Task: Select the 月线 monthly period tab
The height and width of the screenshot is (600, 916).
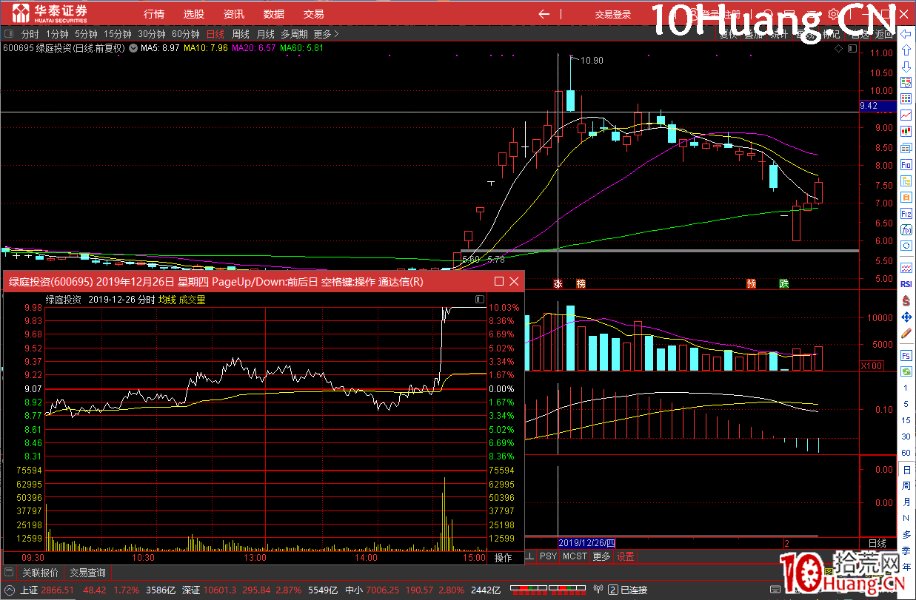Action: (266, 34)
